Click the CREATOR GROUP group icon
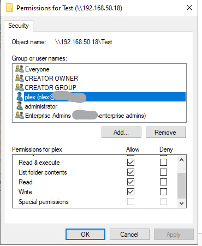This screenshot has height=246, width=202. point(20,87)
